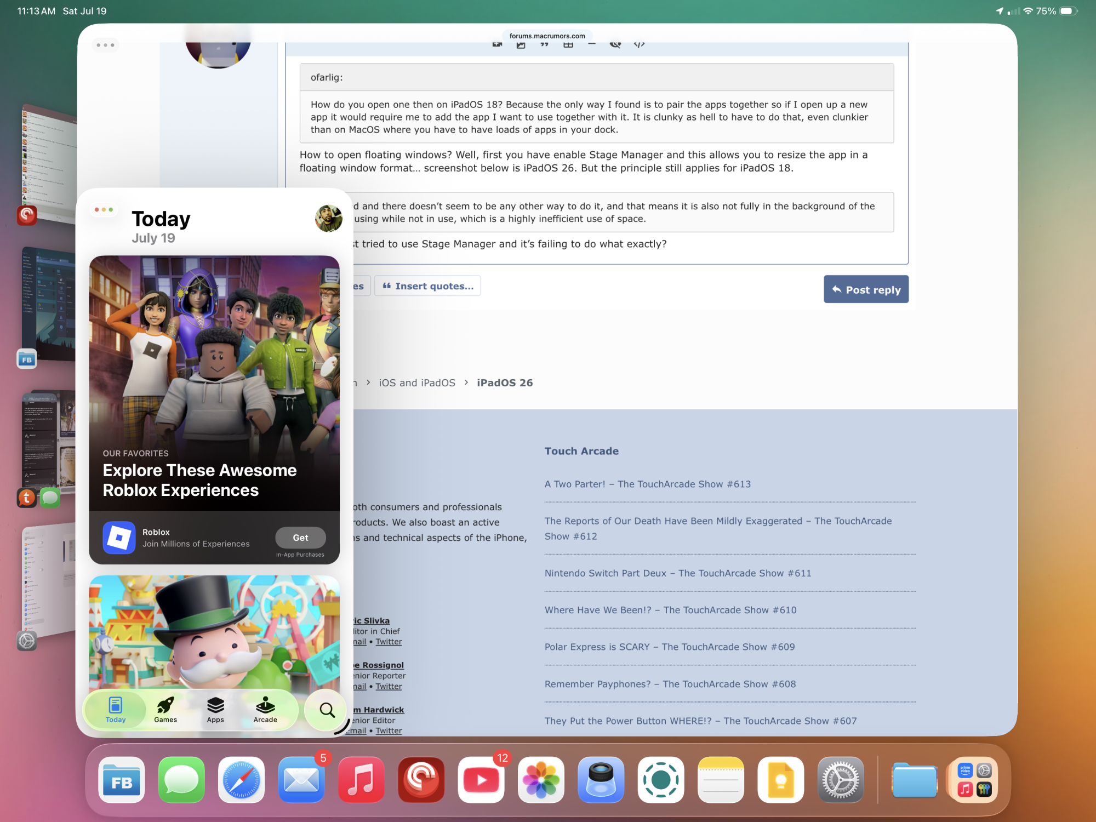Image resolution: width=1096 pixels, height=822 pixels.
Task: Open Power Button WHERE #607 link
Action: click(x=700, y=721)
